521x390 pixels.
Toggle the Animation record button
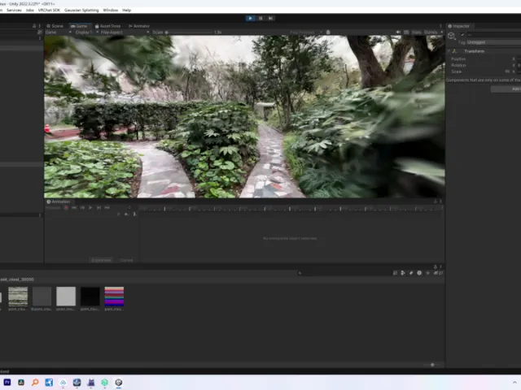pos(66,207)
